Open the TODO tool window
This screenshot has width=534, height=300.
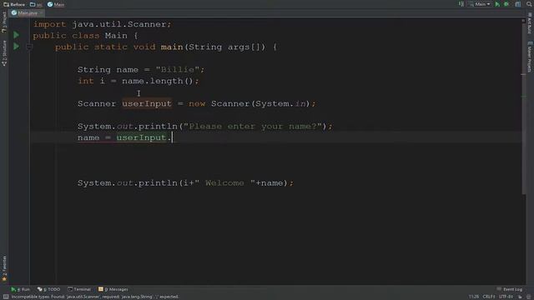point(48,289)
